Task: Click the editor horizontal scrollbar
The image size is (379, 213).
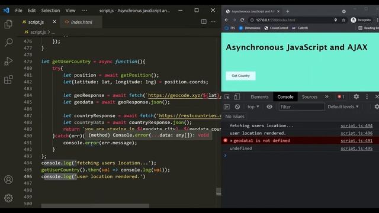Action: 95,206
